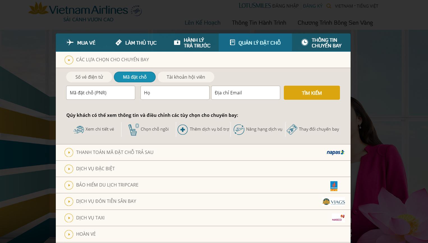The height and width of the screenshot is (243, 428).
Task: Select the Số vé điện tử option
Action: 89,77
